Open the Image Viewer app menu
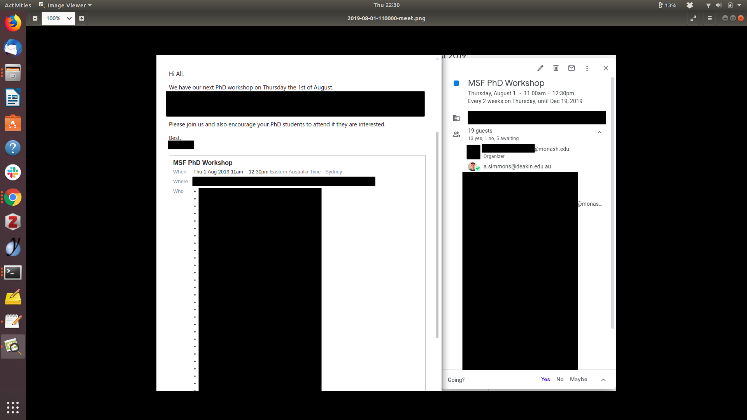Viewport: 747px width, 420px height. (x=66, y=5)
